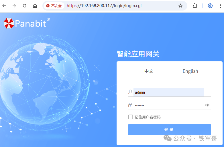Click the user silhouette icon beside username
Viewport: 224px width, 147px height.
tap(130, 92)
